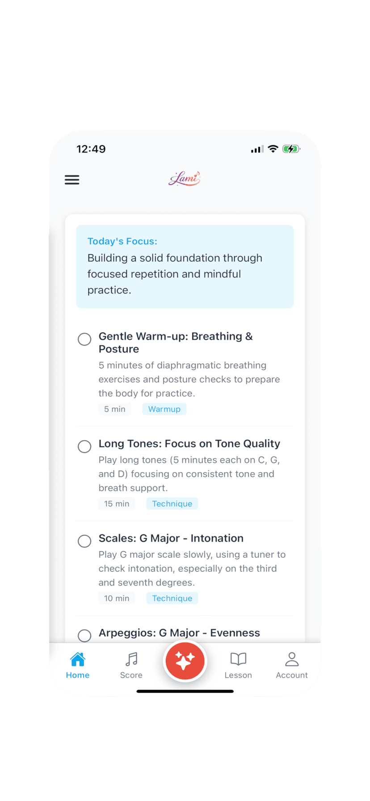Open the Account tab label
370x801 pixels.
(292, 675)
